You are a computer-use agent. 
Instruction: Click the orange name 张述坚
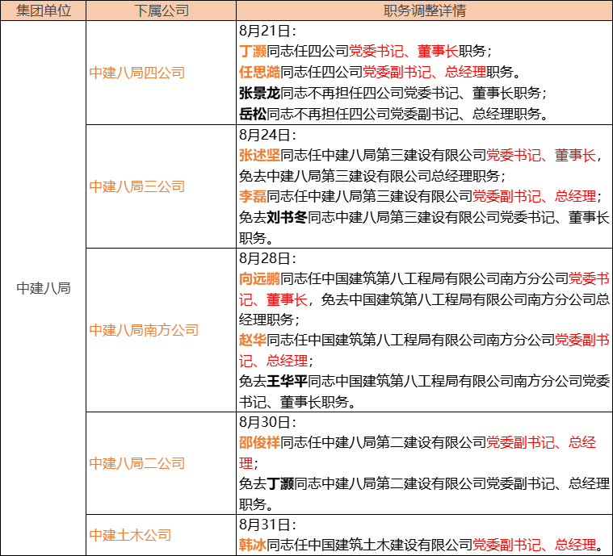tap(259, 155)
